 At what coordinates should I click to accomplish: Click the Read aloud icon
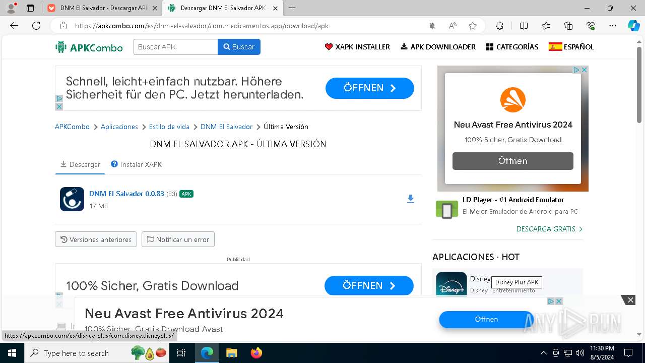(x=453, y=26)
